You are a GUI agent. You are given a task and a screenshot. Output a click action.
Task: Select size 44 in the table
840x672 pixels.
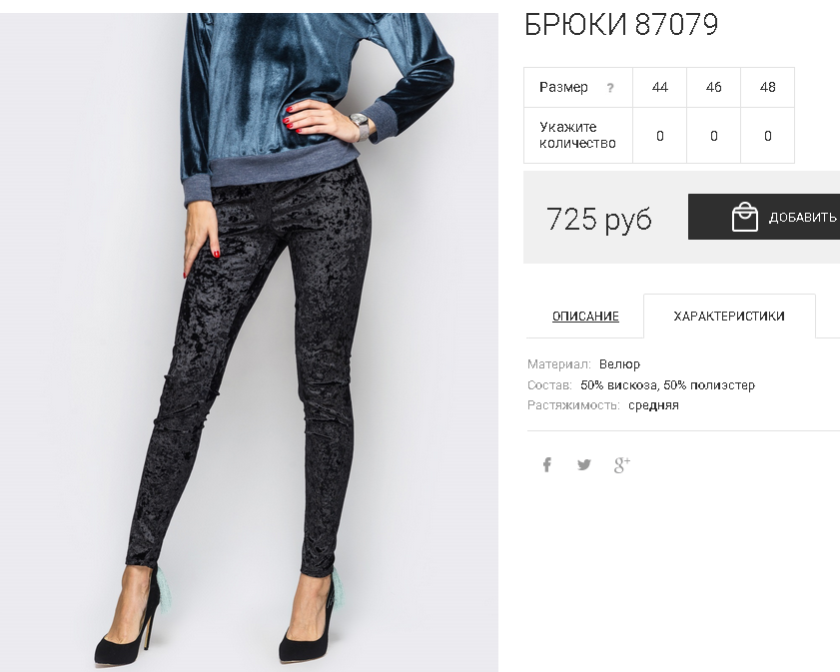[659, 87]
